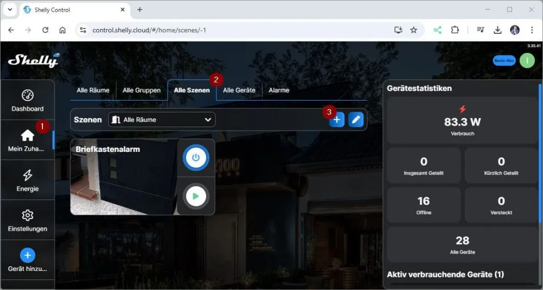Bookmark this page with star icon
Image resolution: width=543 pixels, height=290 pixels.
414,30
